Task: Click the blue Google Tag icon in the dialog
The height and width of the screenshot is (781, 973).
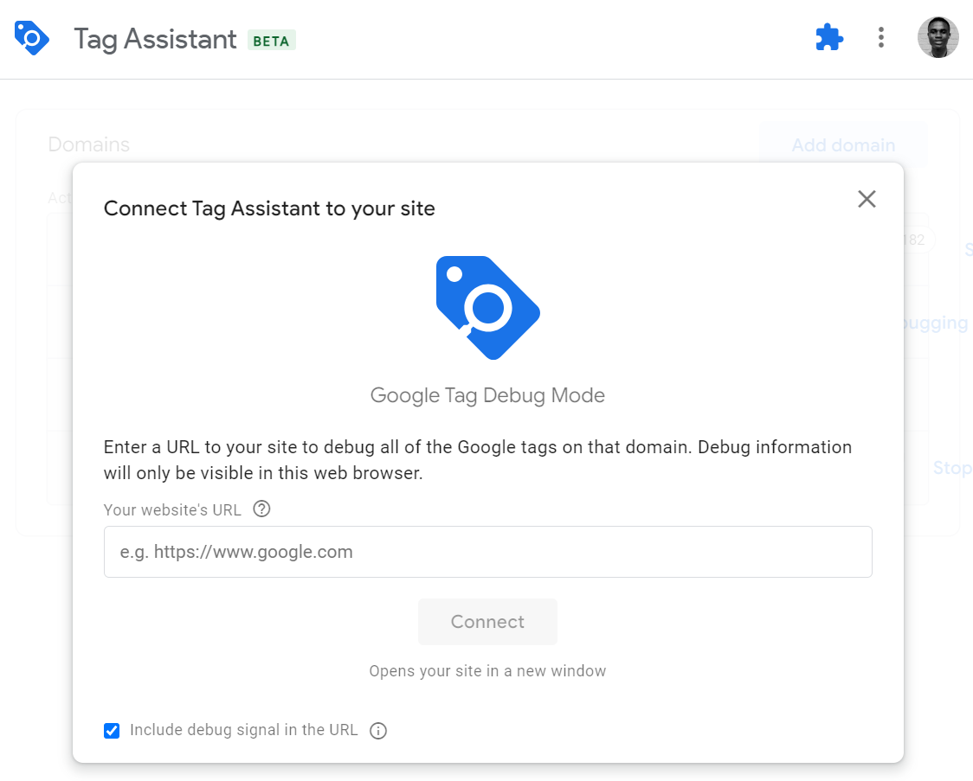Action: pyautogui.click(x=487, y=307)
